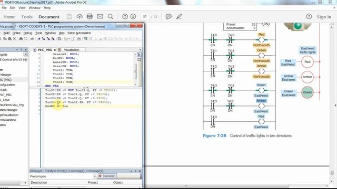Click the page number input field

point(145,16)
